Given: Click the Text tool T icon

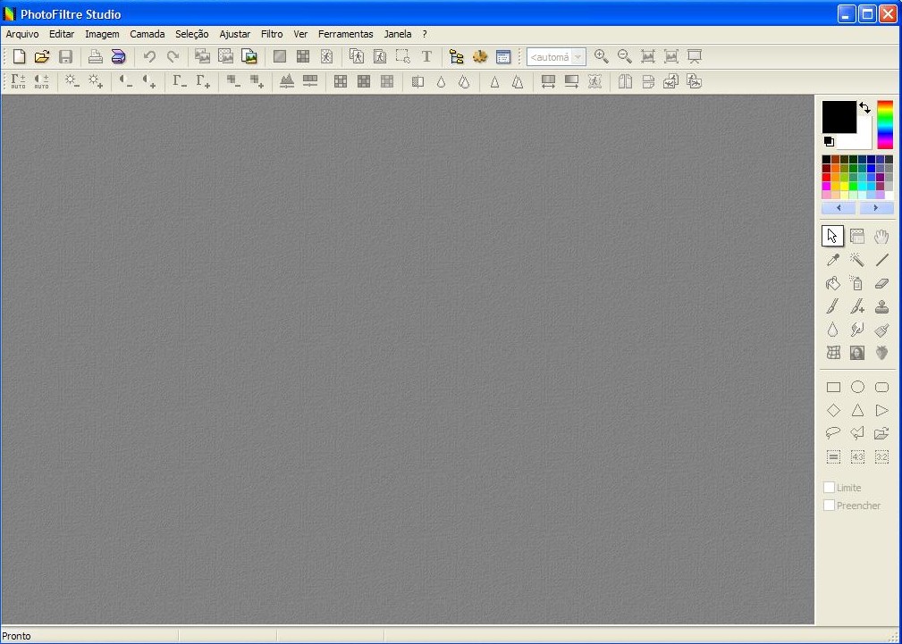Looking at the screenshot, I should point(426,56).
